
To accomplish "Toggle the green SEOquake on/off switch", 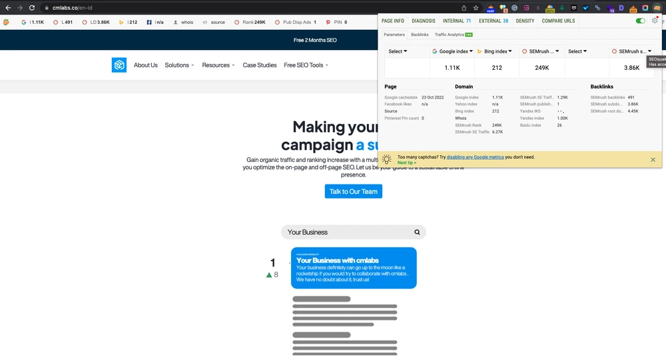I will (x=641, y=21).
